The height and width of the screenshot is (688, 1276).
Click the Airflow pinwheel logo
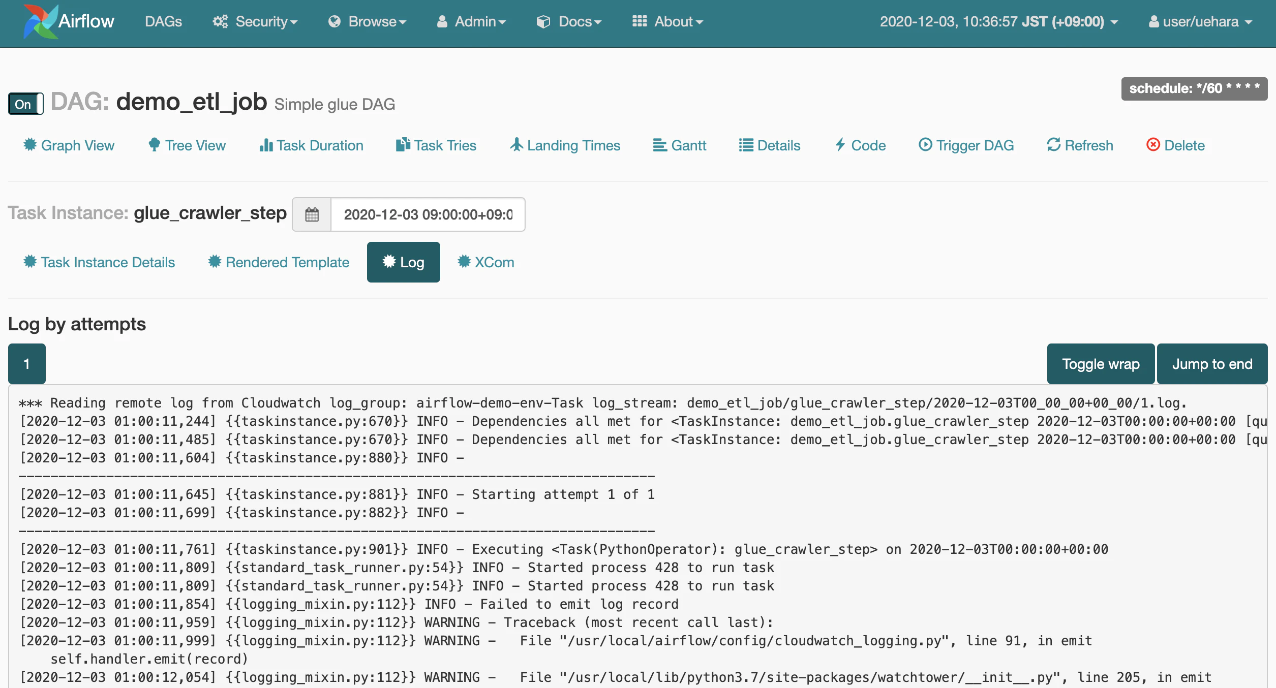pyautogui.click(x=41, y=21)
